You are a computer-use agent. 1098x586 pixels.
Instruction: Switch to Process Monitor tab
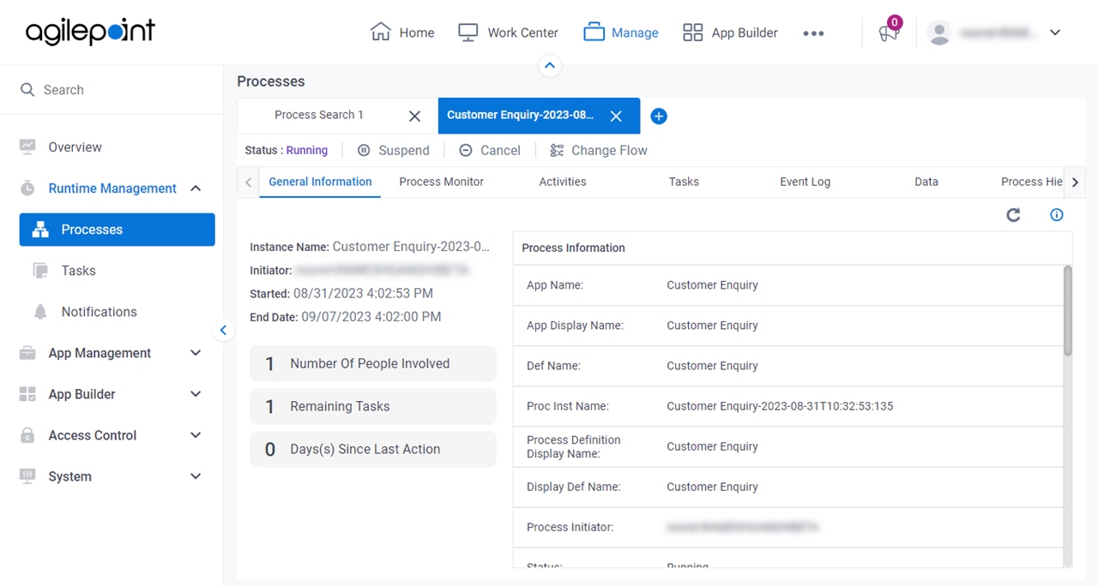point(441,182)
